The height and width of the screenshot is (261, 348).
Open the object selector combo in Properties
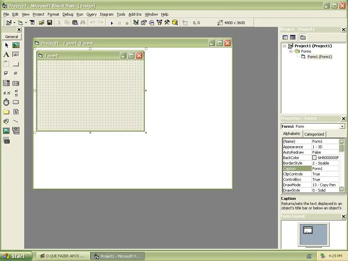click(343, 126)
